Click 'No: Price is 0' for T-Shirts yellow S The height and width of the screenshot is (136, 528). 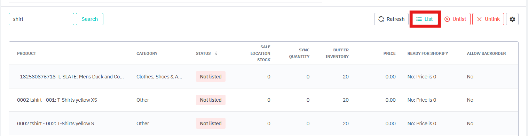(x=422, y=124)
